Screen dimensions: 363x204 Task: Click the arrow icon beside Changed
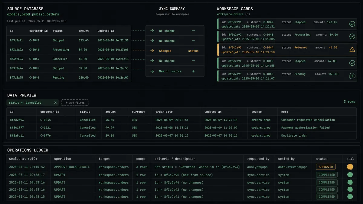(152, 51)
